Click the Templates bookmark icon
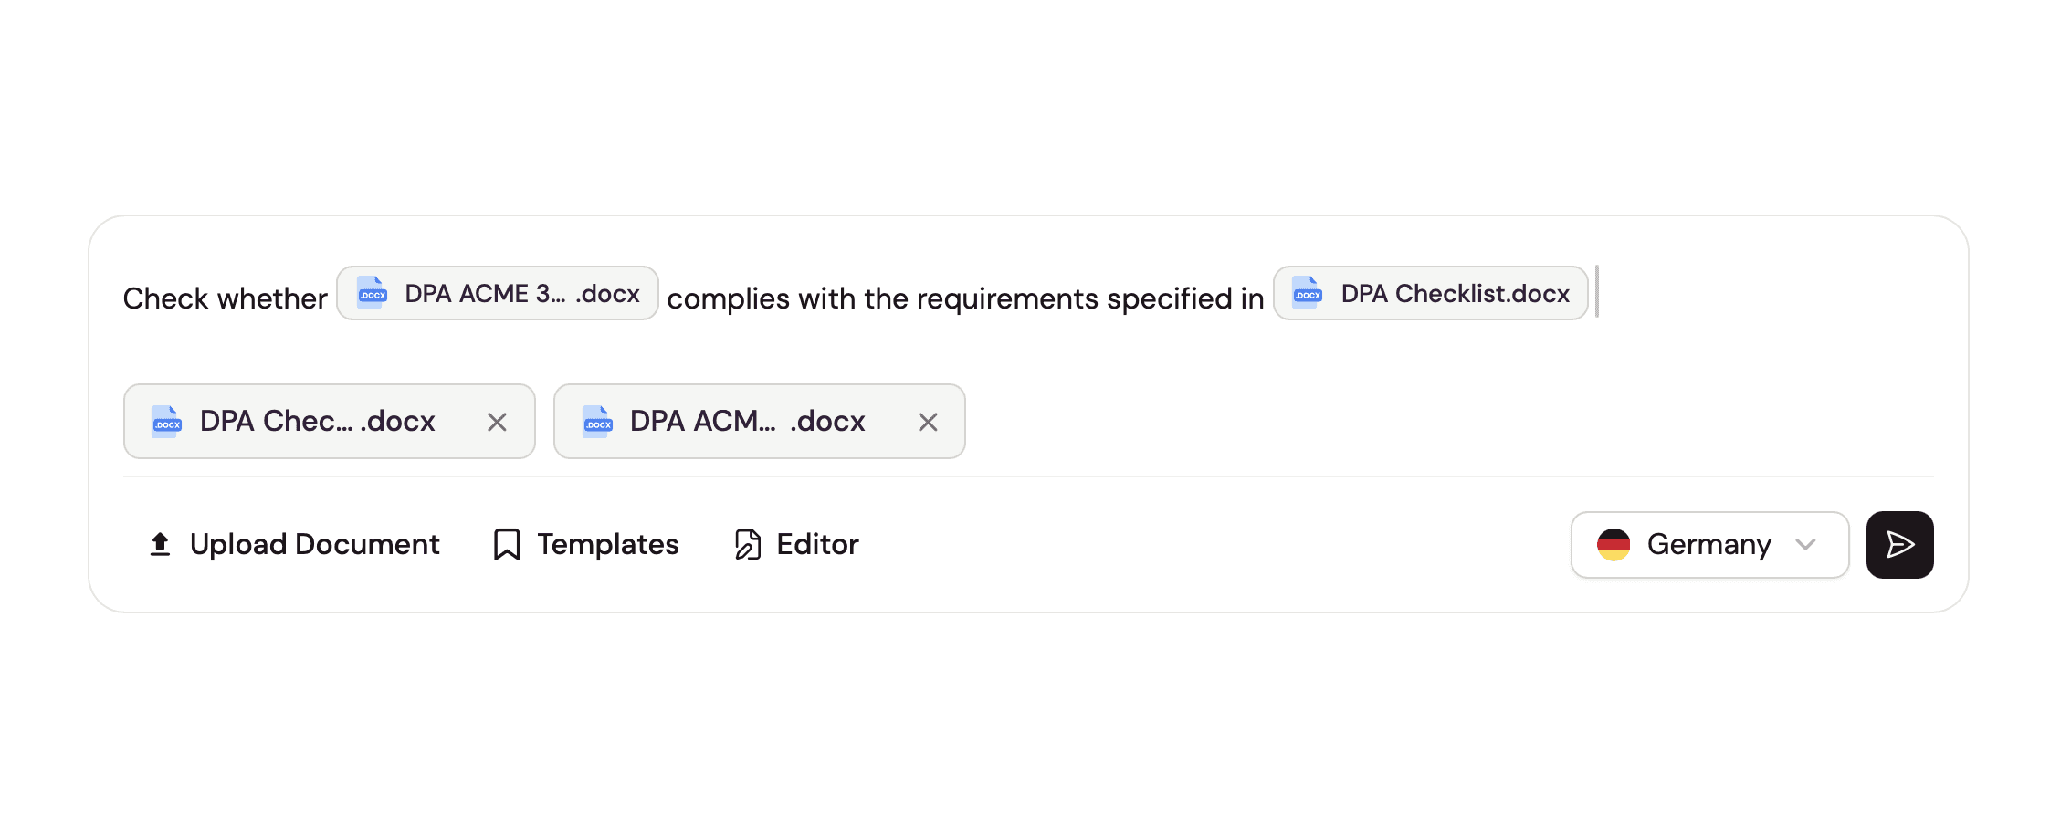 tap(507, 545)
